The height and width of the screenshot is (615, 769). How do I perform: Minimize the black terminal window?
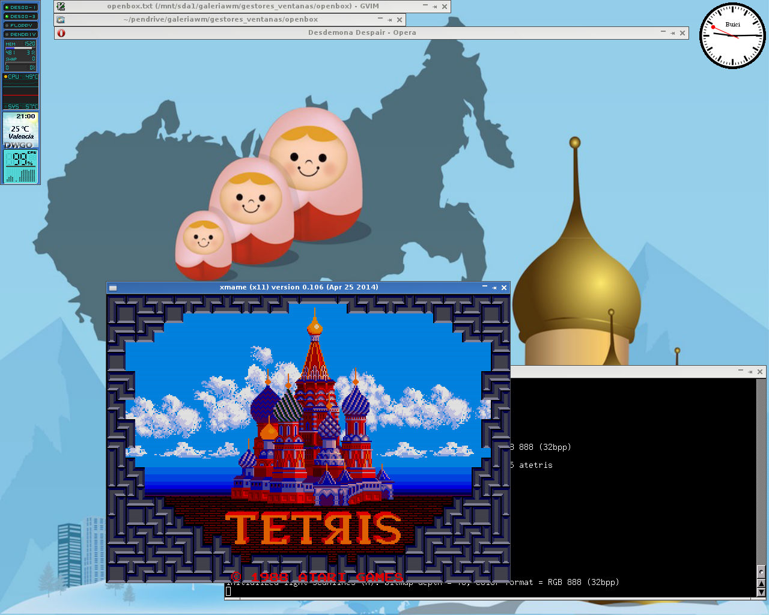point(741,371)
